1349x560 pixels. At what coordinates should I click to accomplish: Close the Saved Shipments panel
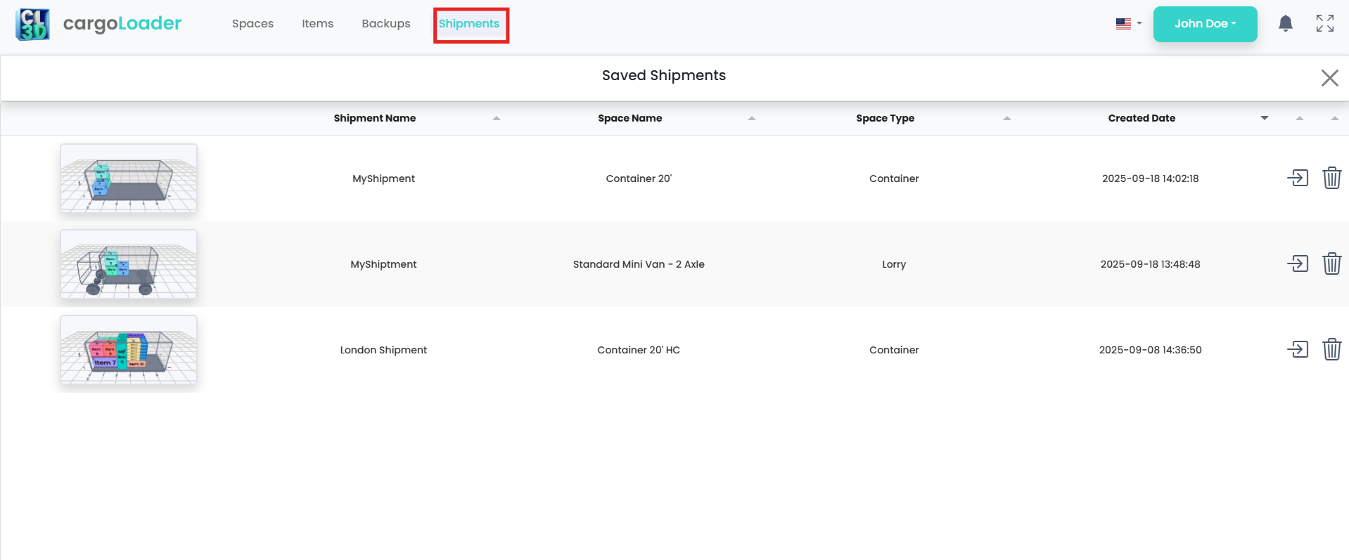1329,77
